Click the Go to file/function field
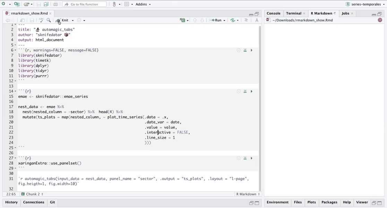The image size is (387, 208). 85,4
